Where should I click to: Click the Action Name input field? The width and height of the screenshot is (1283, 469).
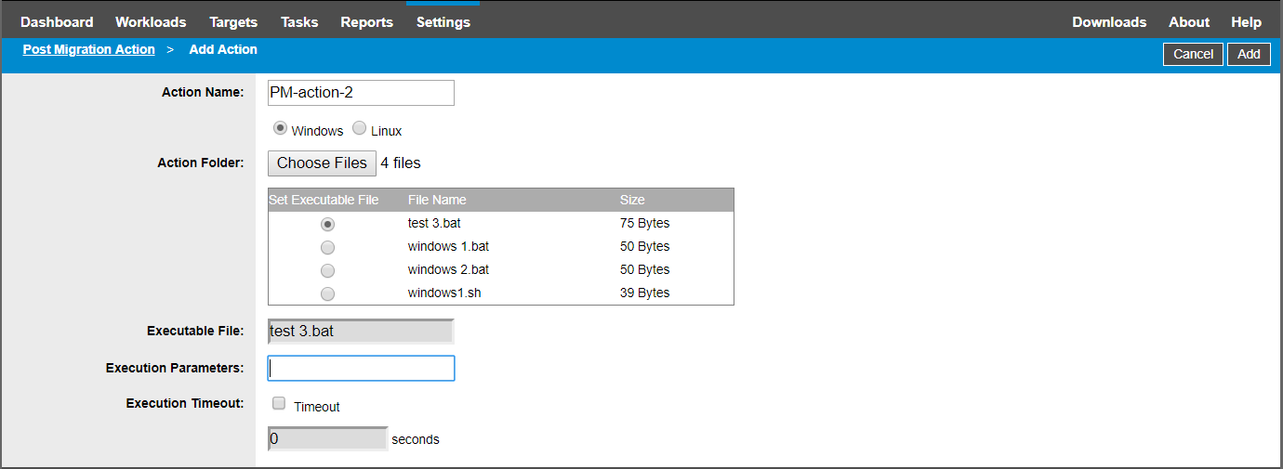pos(361,93)
